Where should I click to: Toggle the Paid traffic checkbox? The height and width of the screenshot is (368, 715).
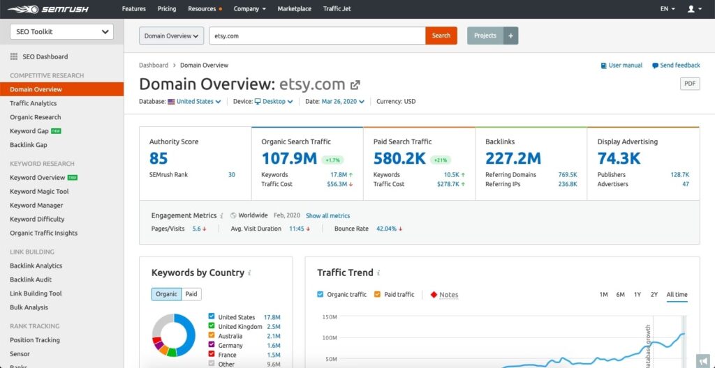pos(377,294)
